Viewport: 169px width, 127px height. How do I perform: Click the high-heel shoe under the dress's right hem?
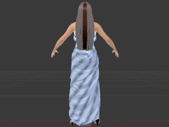click(x=98, y=122)
